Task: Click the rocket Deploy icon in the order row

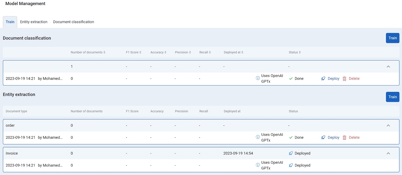Action: (323, 137)
